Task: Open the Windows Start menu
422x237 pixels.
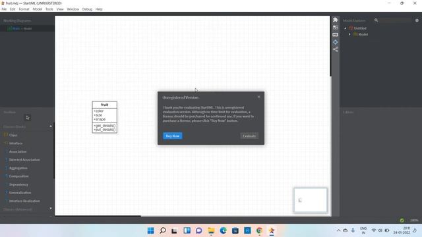Action: [x=151, y=230]
